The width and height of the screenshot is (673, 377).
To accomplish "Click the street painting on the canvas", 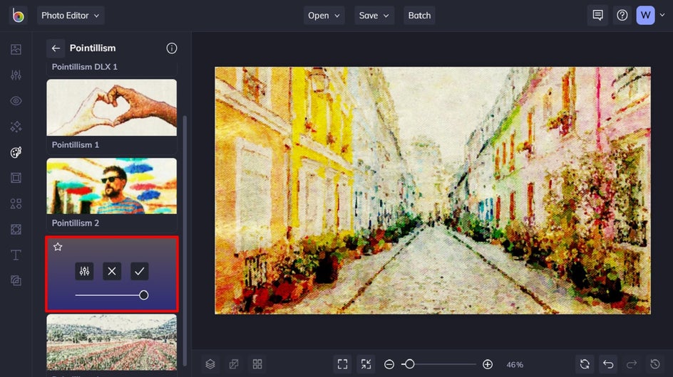I will (x=433, y=190).
